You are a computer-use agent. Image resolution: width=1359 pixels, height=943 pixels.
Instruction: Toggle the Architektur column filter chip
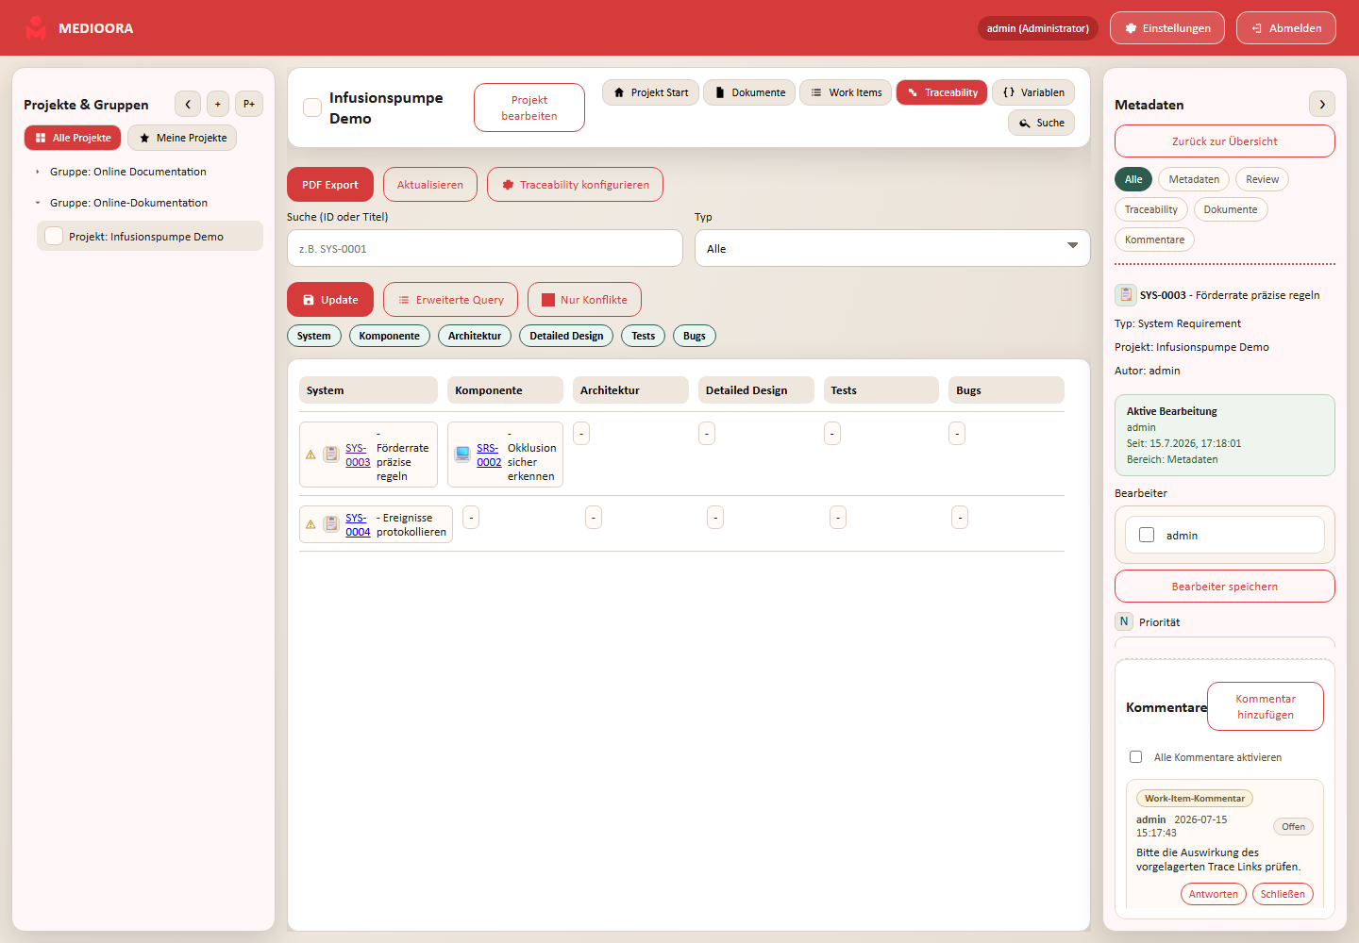pyautogui.click(x=475, y=336)
